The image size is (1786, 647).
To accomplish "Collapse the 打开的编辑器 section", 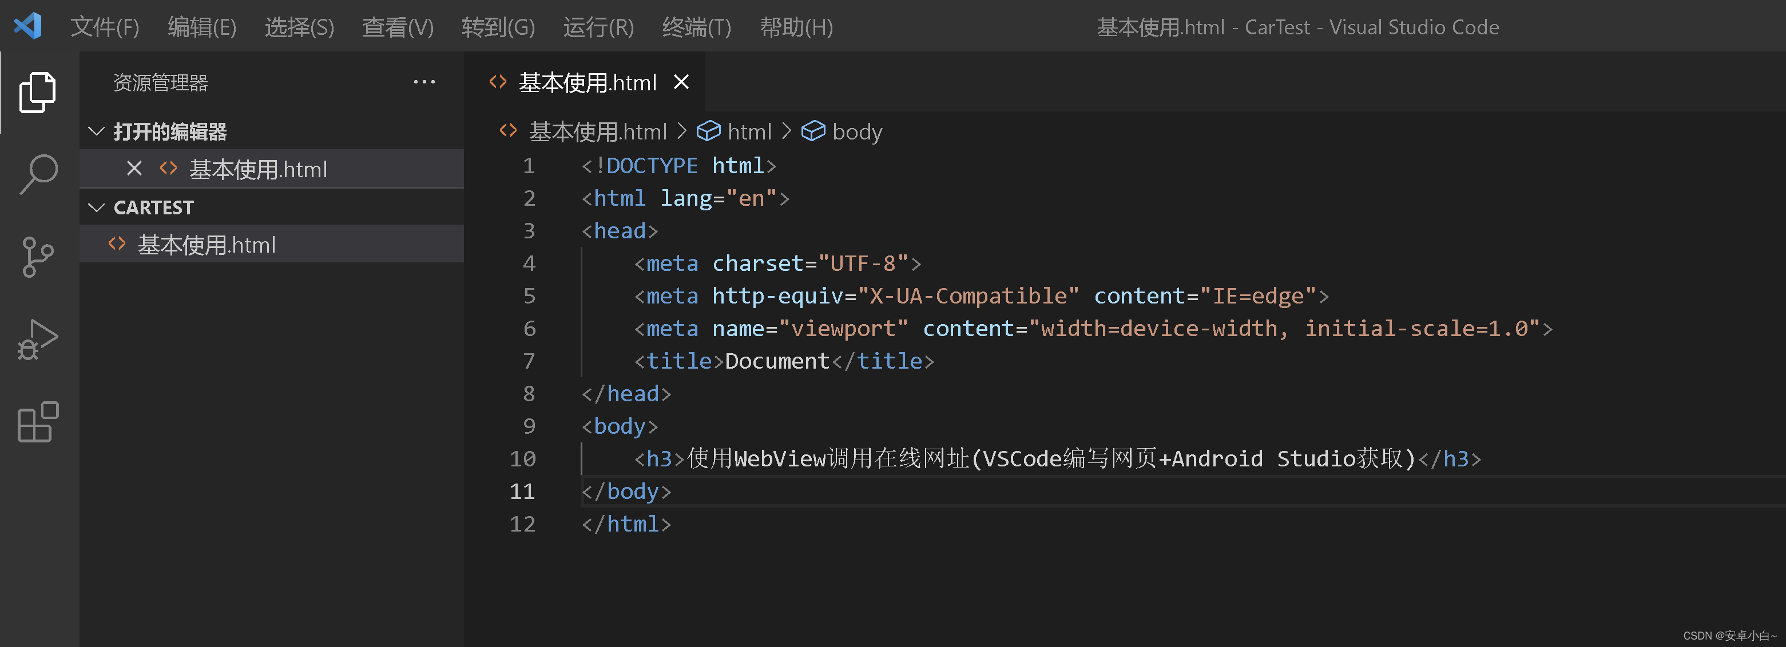I will tap(96, 131).
